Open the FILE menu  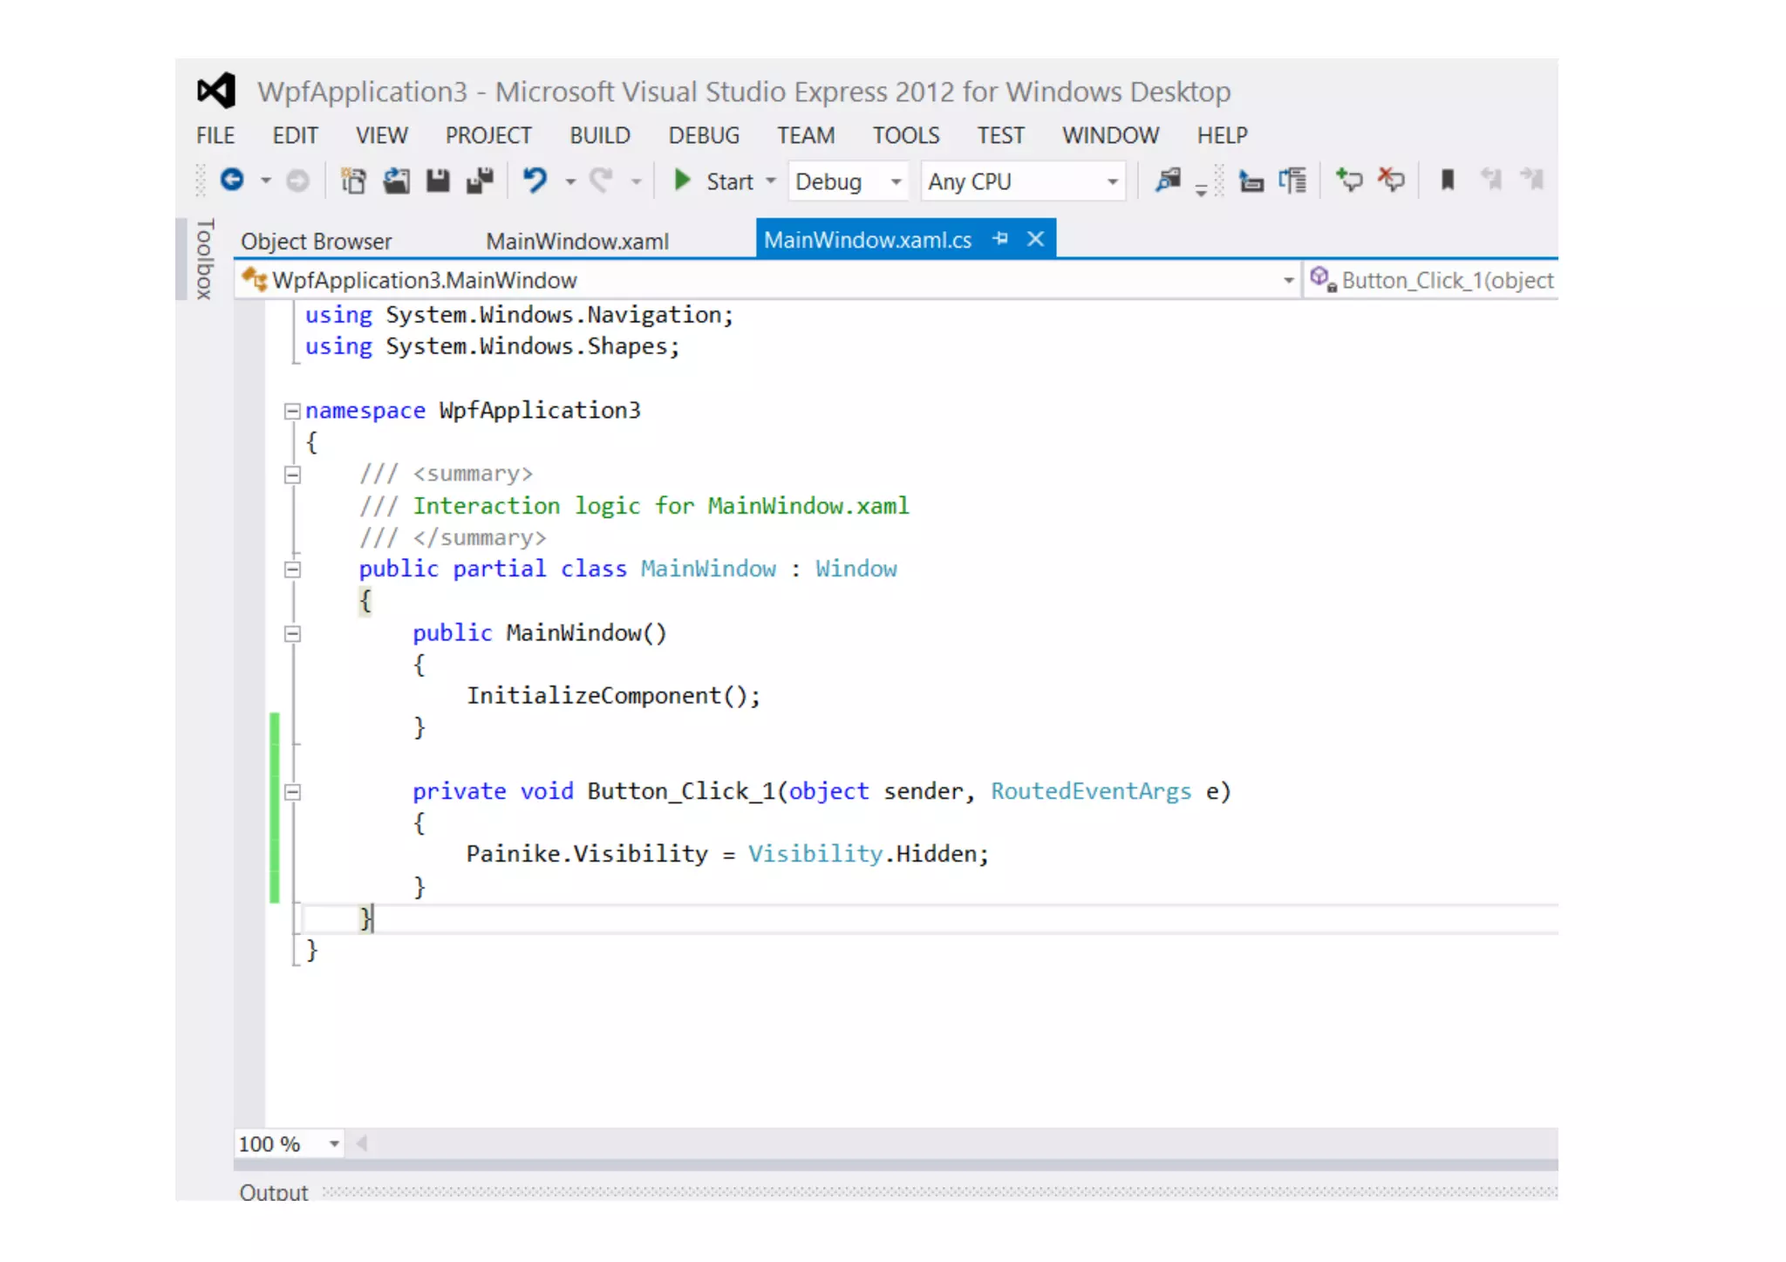(x=215, y=135)
